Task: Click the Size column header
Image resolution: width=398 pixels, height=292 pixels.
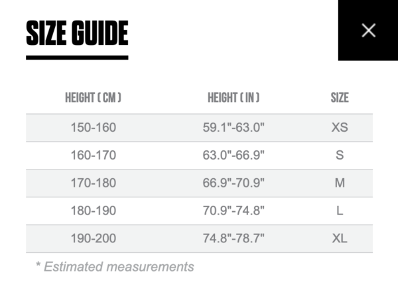Action: [x=340, y=97]
